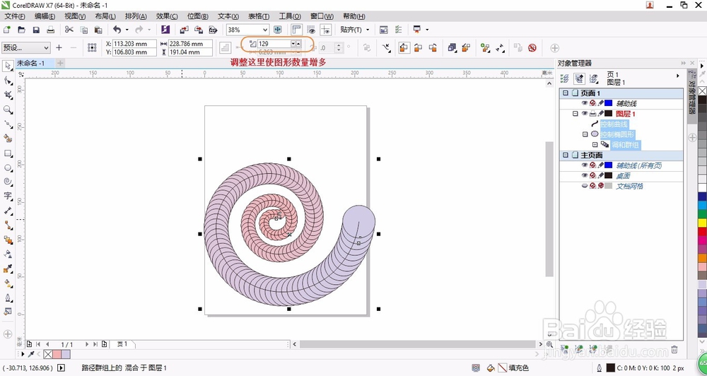Viewport: 707px width, 376px height.
Task: Click the 页 1 page tab
Action: [122, 344]
